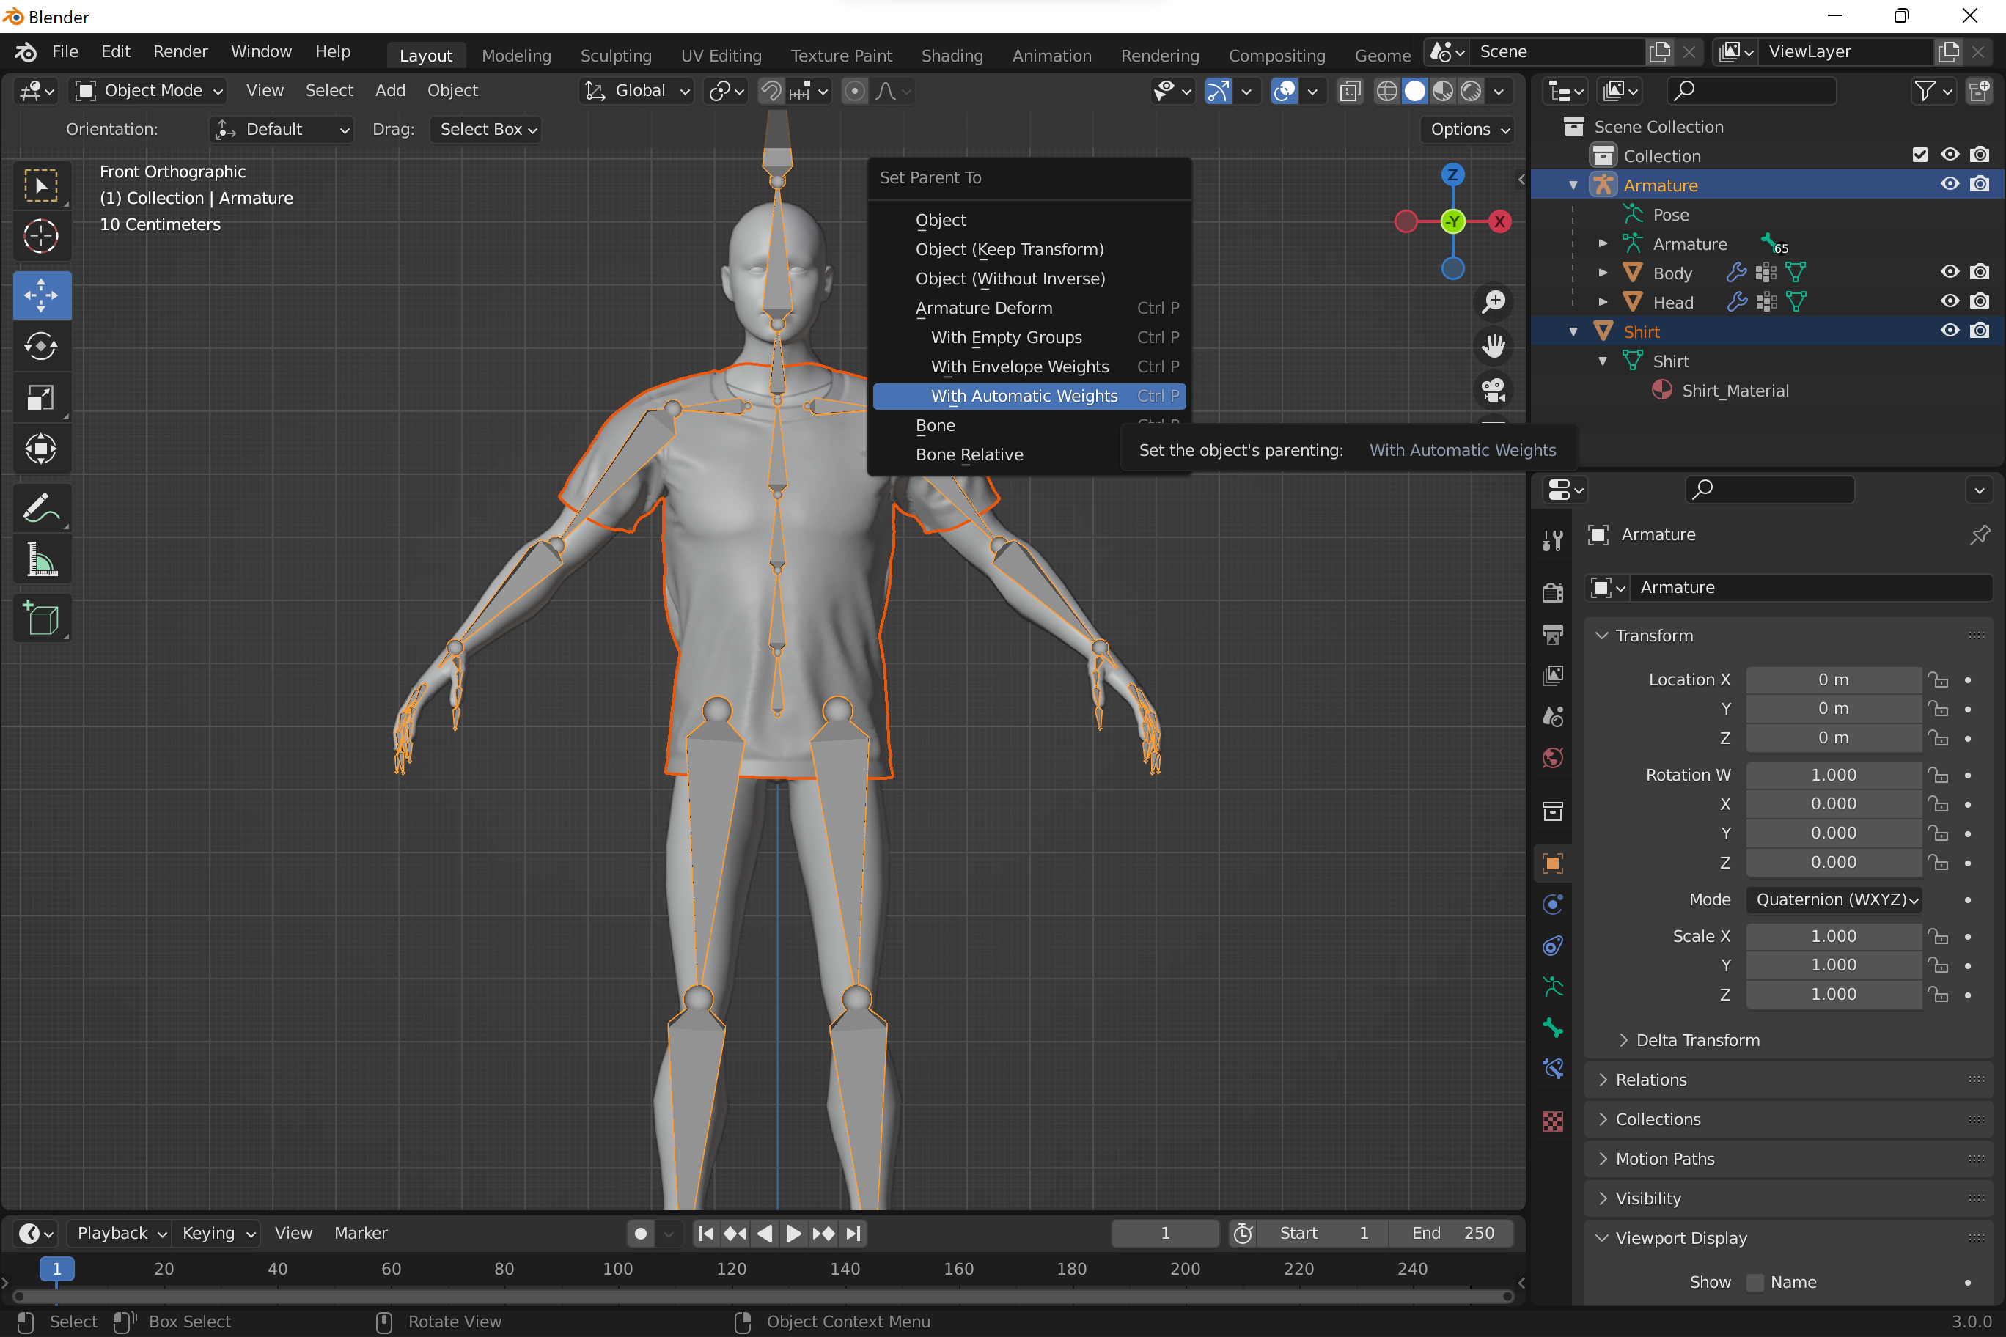Click the Options button in viewport header

point(1469,130)
